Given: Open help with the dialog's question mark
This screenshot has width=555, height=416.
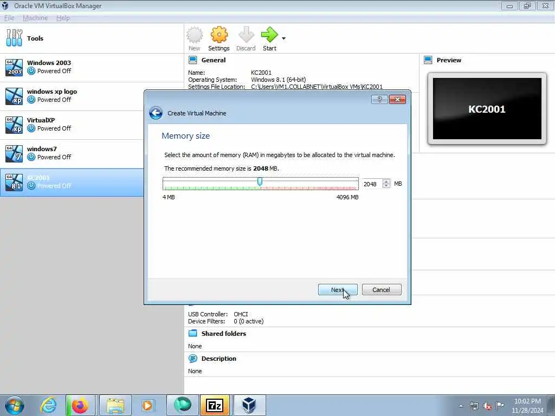Looking at the screenshot, I should 379,100.
